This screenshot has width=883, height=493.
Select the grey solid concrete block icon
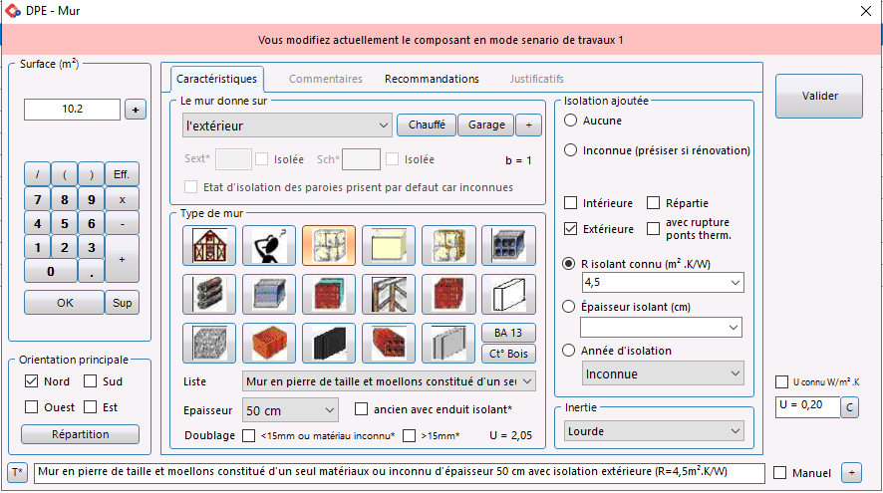click(x=209, y=344)
